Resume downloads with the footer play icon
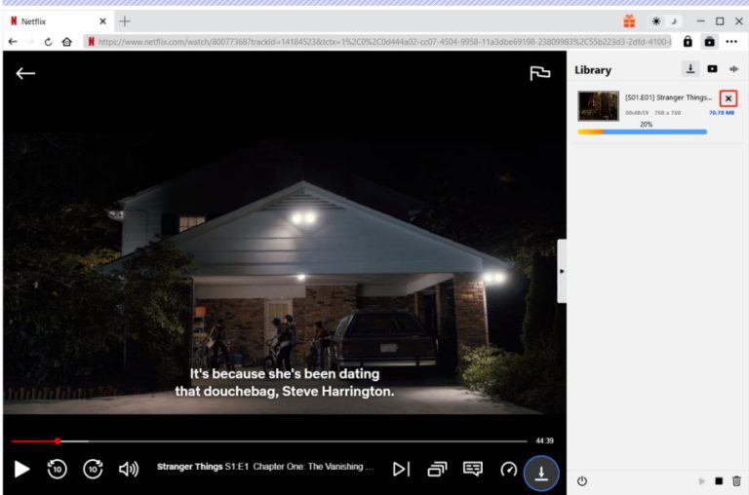Image resolution: width=749 pixels, height=495 pixels. [702, 480]
